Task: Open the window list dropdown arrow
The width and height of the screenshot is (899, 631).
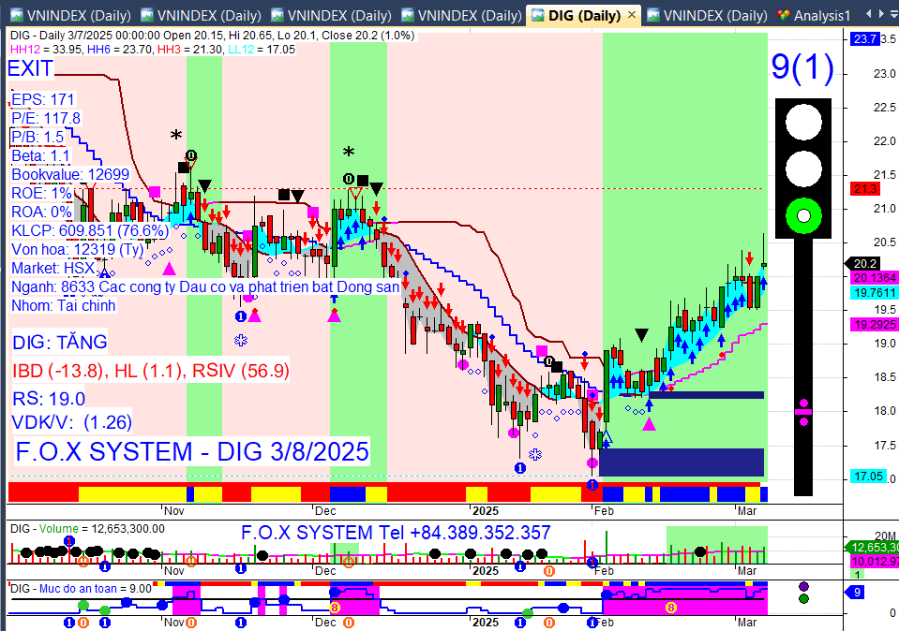Action: 893,13
